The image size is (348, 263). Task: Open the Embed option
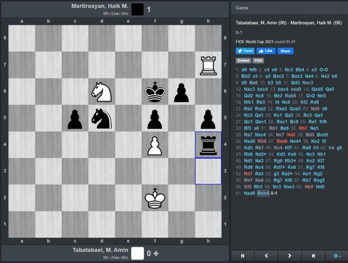click(242, 61)
